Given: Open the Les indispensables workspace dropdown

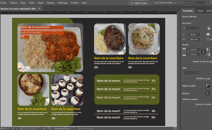Looking at the screenshot, I should coord(165,2).
